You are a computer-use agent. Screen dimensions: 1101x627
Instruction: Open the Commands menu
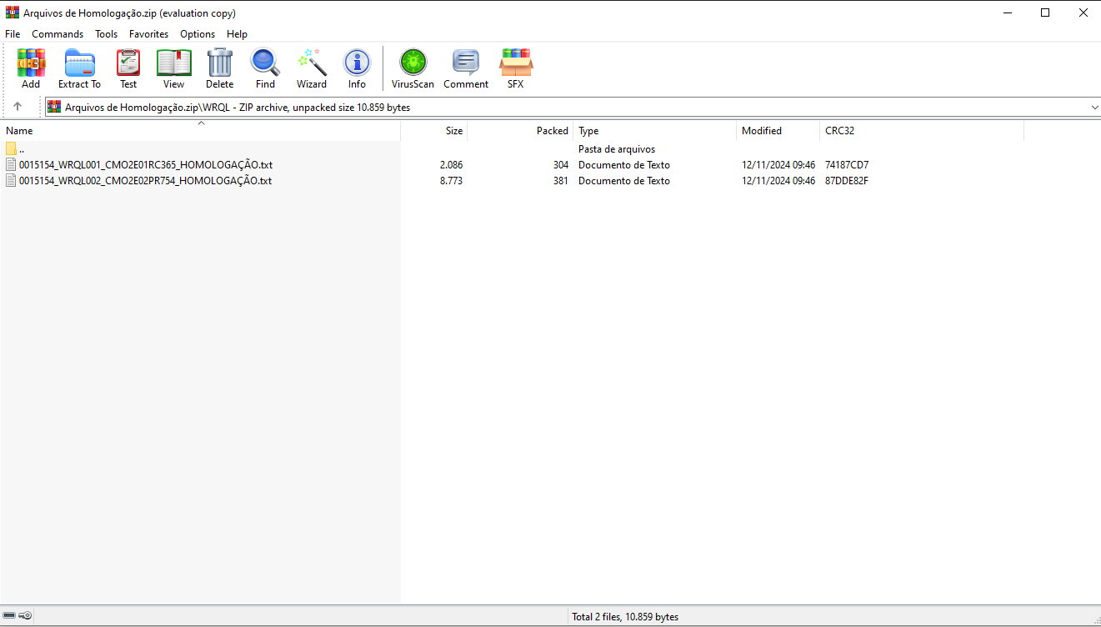coord(58,34)
